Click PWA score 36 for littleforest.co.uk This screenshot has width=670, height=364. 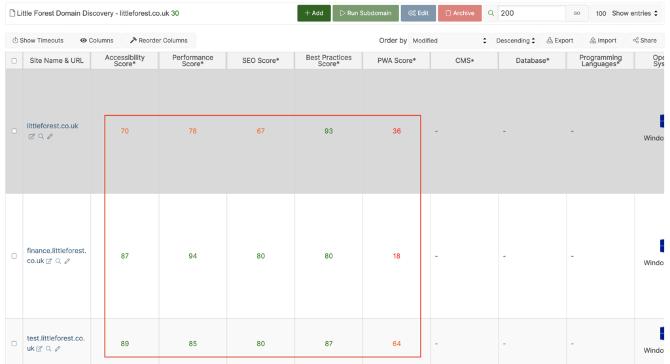click(397, 131)
